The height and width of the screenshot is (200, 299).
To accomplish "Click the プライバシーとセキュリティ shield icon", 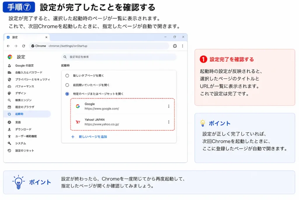I will 9,79.
